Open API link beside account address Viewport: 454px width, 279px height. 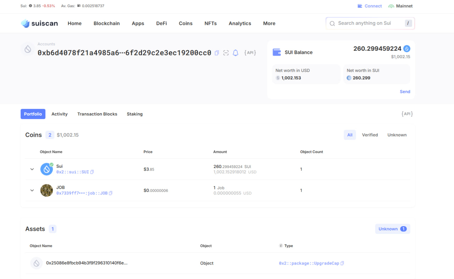250,53
